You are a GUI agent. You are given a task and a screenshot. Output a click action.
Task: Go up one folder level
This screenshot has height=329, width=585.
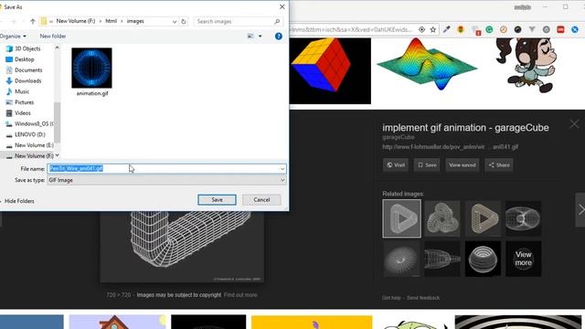[x=33, y=21]
